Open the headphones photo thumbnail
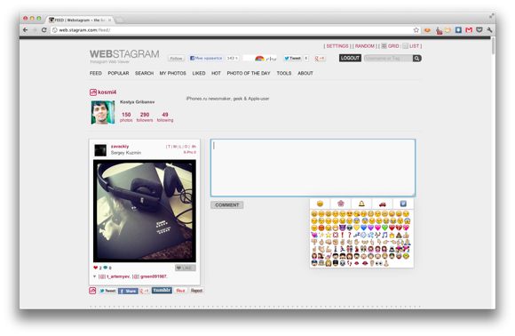 point(145,211)
